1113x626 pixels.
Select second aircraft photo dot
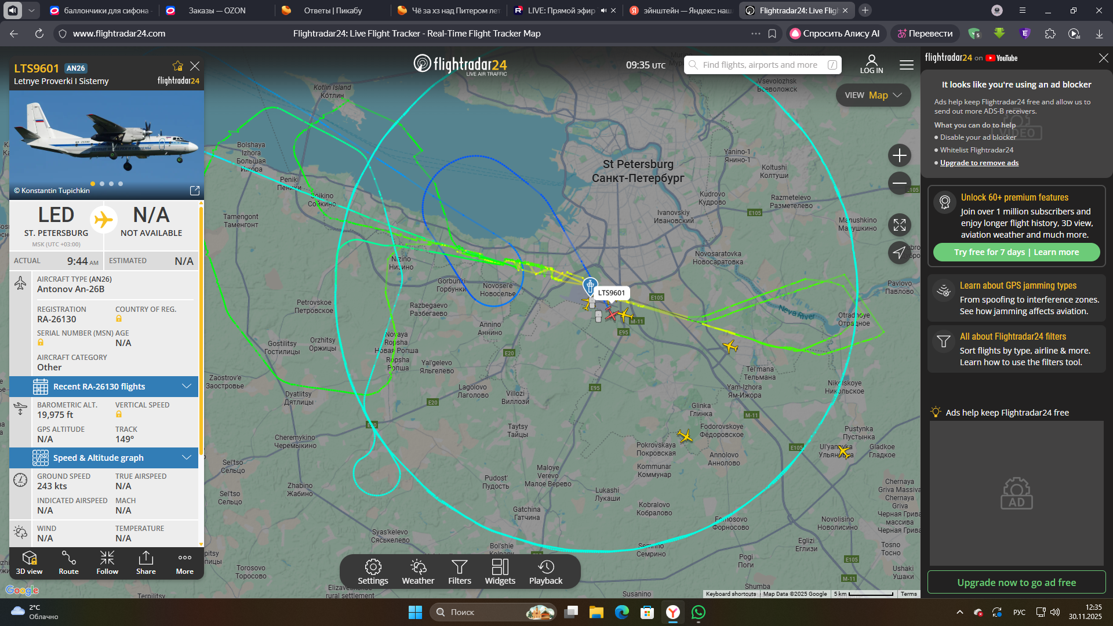pyautogui.click(x=102, y=184)
